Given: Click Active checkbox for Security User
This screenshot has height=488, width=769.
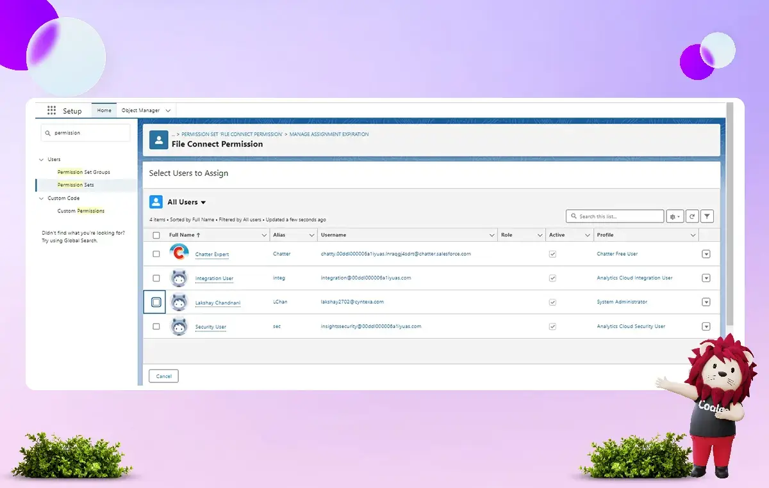Looking at the screenshot, I should pos(552,326).
